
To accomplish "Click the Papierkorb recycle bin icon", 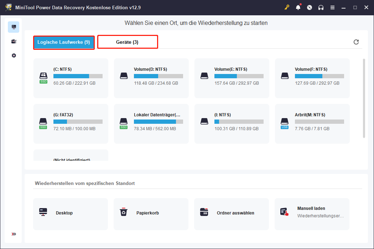I will point(124,212).
